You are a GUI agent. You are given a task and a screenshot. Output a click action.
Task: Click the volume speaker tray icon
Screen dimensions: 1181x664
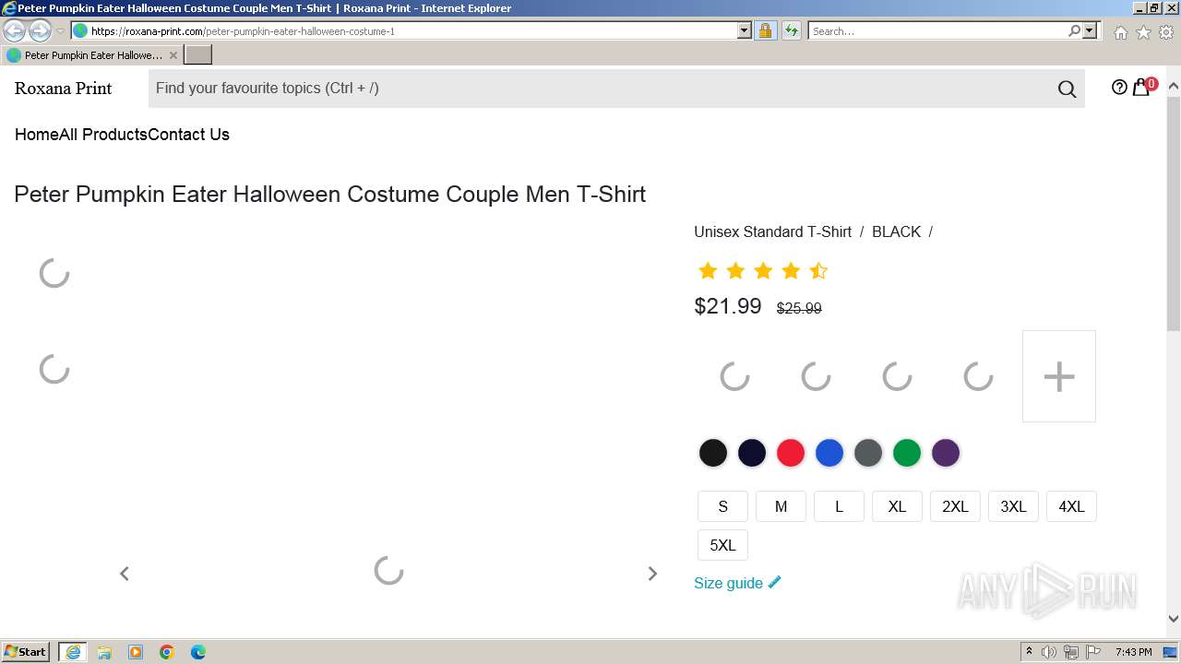coord(1049,652)
